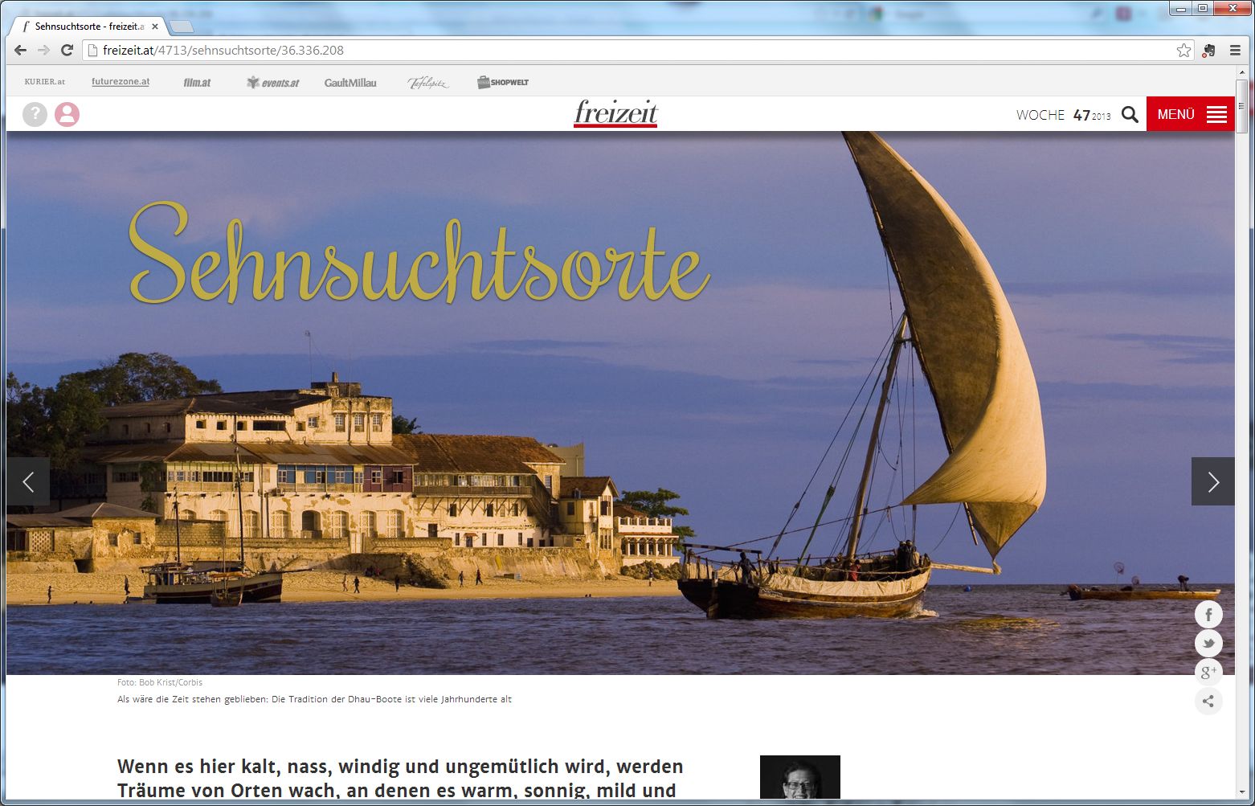
Task: Click the Facebook share icon
Action: tap(1208, 615)
